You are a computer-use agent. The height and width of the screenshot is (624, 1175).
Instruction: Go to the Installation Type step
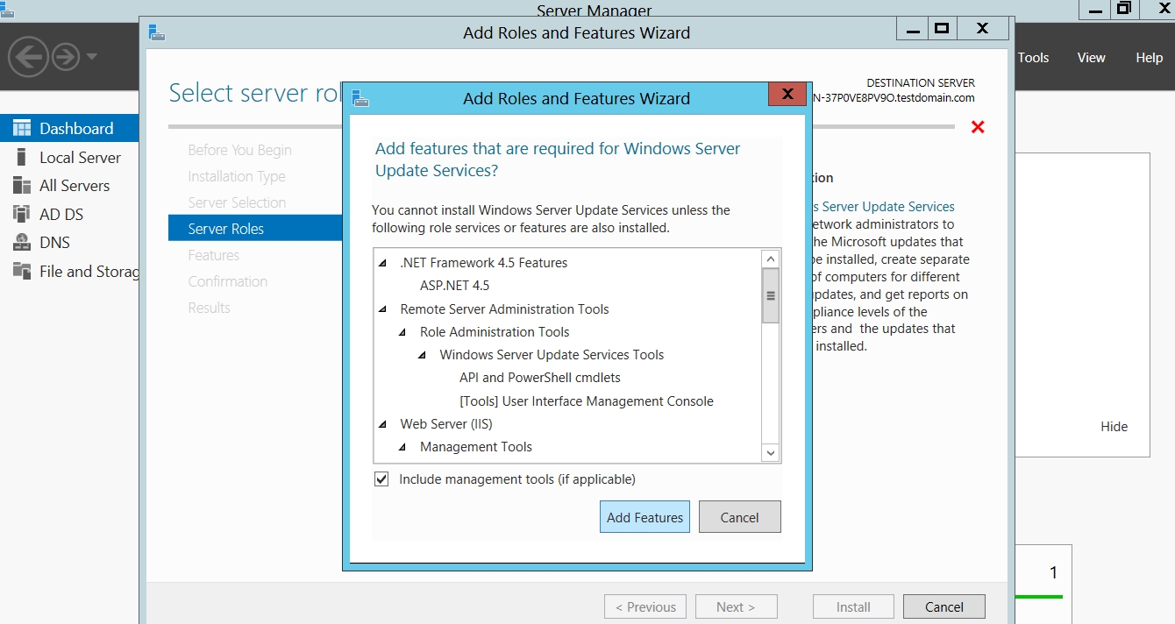[x=237, y=176]
